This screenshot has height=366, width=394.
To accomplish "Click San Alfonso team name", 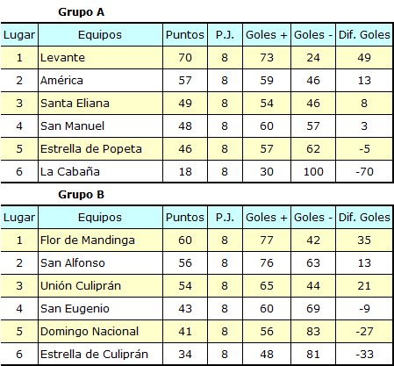I will (x=73, y=263).
